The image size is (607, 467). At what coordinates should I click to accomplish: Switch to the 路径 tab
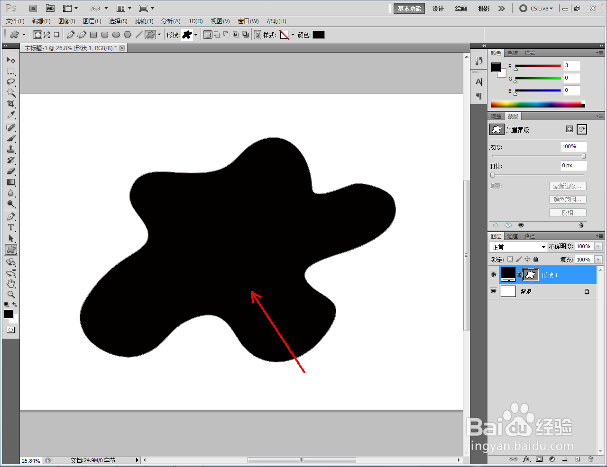coord(530,236)
